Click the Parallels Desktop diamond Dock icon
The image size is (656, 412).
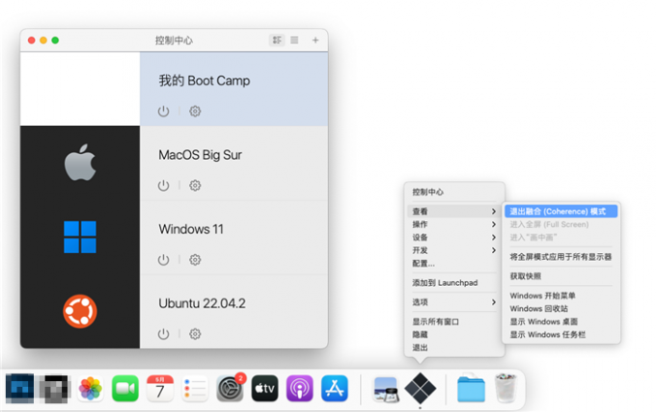point(421,388)
